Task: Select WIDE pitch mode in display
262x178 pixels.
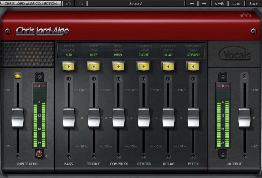Action: click(x=193, y=50)
